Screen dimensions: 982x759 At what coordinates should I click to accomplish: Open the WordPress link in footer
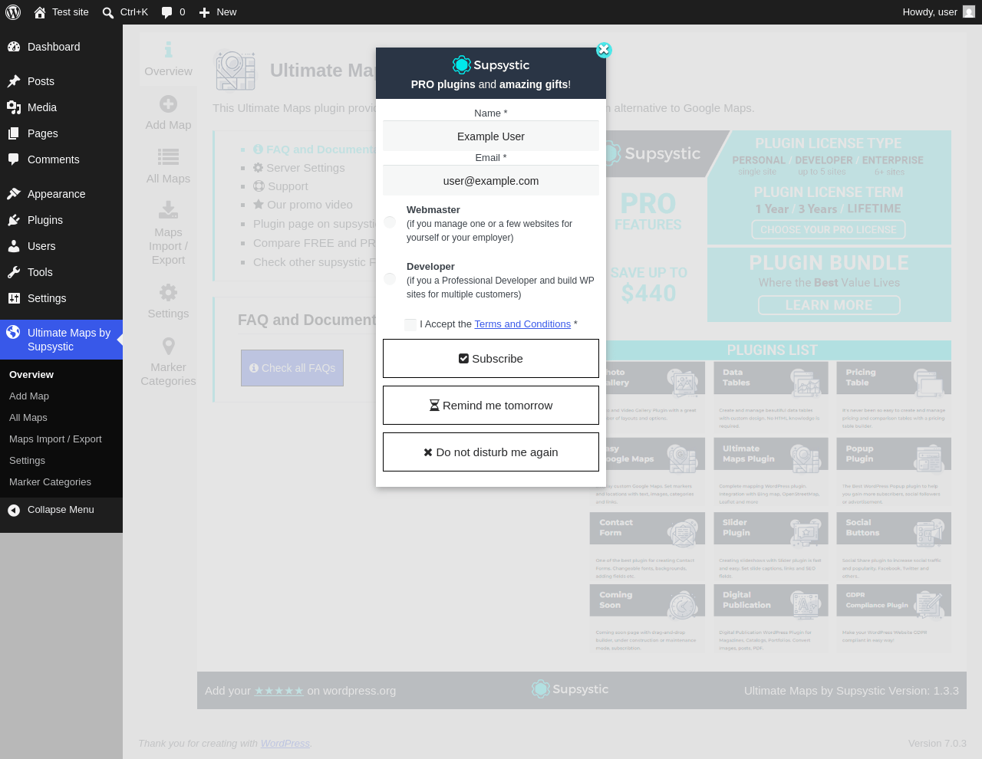coord(285,744)
